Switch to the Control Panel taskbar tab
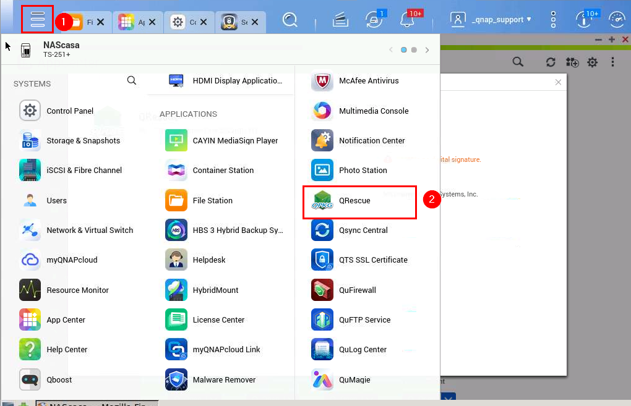The image size is (631, 406). [188, 22]
